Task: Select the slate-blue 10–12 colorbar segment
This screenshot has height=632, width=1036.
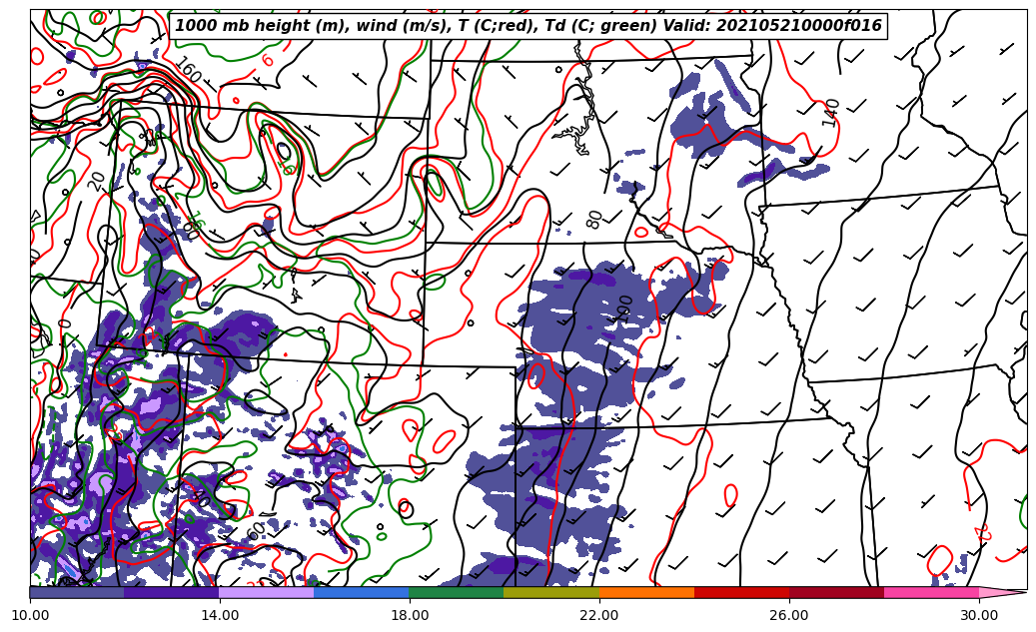Action: (x=77, y=592)
